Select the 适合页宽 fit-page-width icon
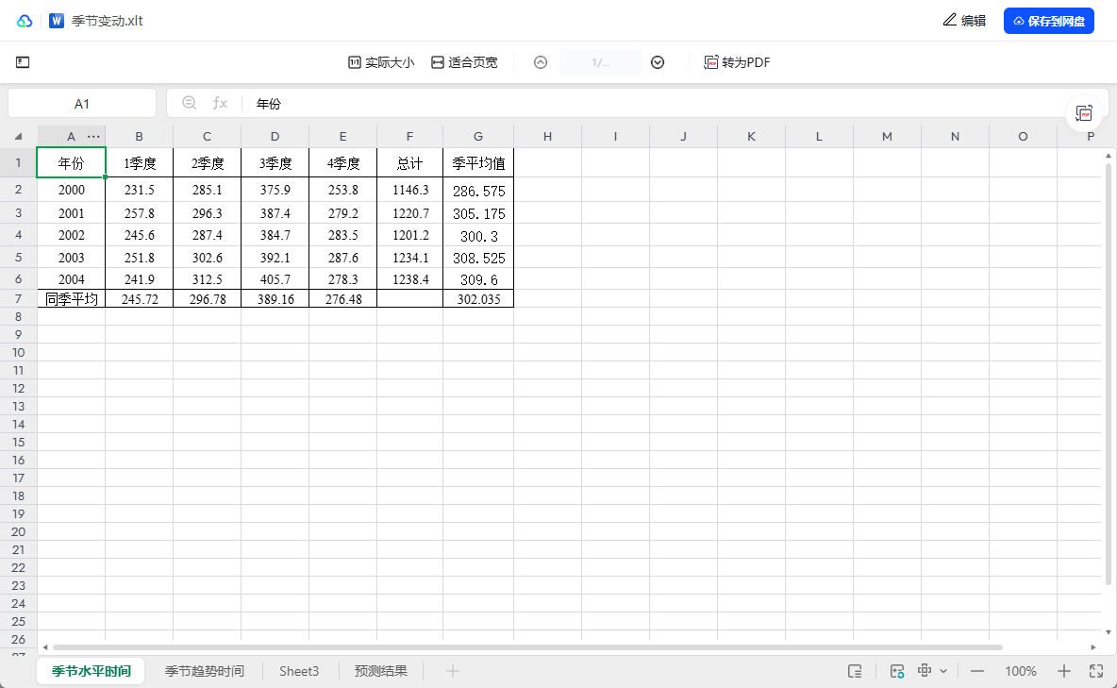 pyautogui.click(x=437, y=62)
